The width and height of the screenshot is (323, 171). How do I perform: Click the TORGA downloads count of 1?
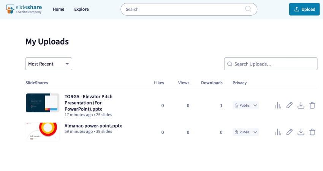(221, 105)
